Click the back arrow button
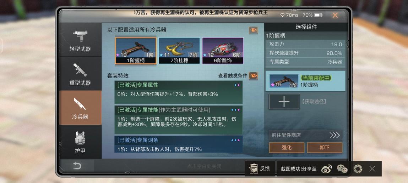Viewport: 408px width, 183px height. (77, 166)
